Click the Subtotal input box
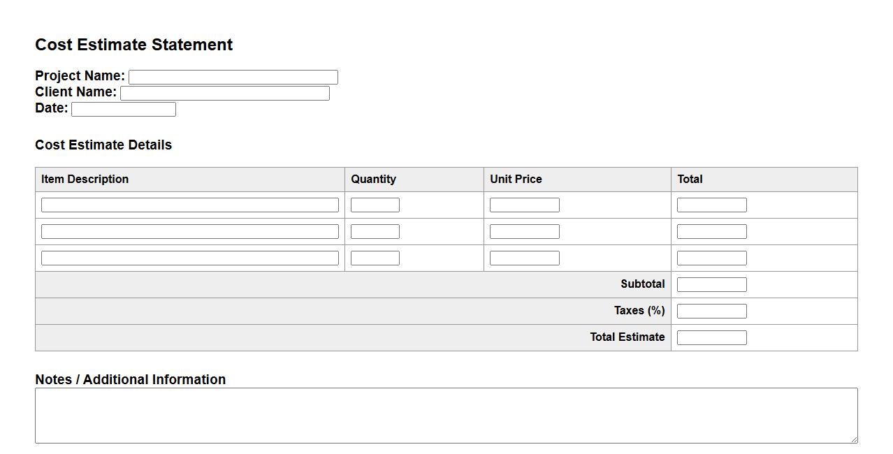Image resolution: width=893 pixels, height=454 pixels. pos(711,284)
